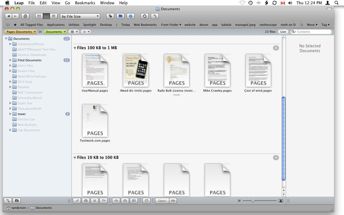
Task: Select the tower folder in sidebar
Action: [22, 114]
